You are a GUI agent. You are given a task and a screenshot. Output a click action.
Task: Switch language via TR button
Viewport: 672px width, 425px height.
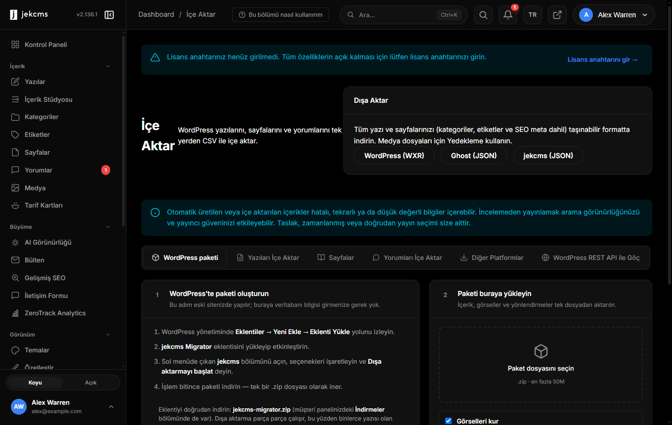(x=533, y=15)
